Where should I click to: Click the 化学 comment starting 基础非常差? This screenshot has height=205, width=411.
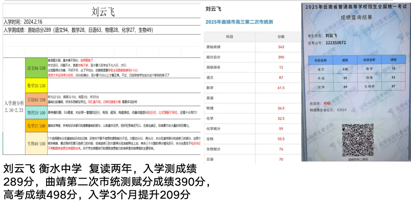124,126
